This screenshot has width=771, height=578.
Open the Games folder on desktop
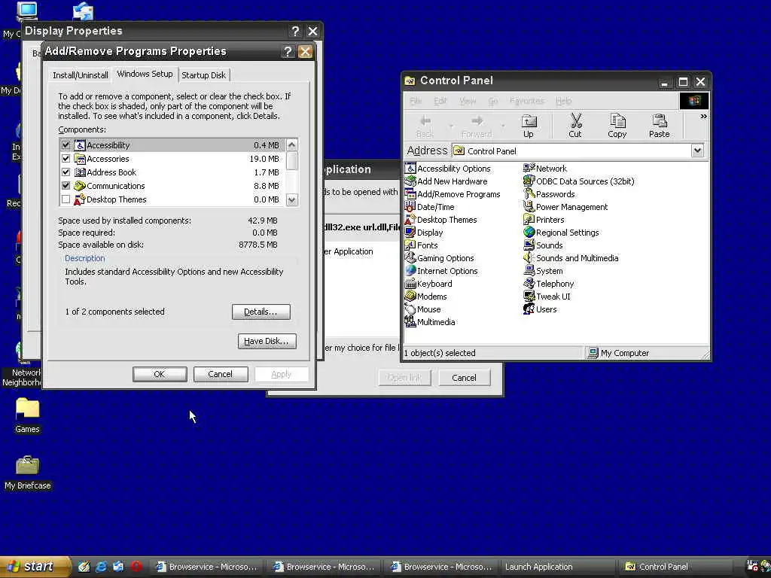28,415
